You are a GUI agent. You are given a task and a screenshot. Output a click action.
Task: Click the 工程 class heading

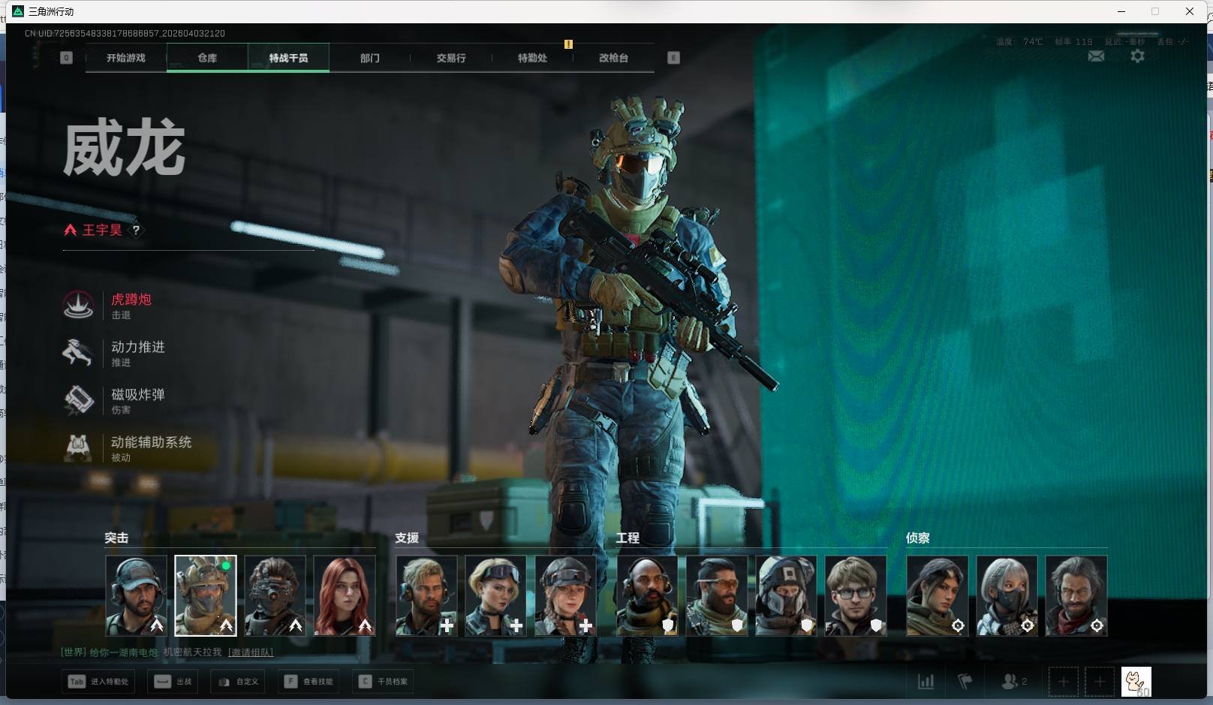[628, 538]
